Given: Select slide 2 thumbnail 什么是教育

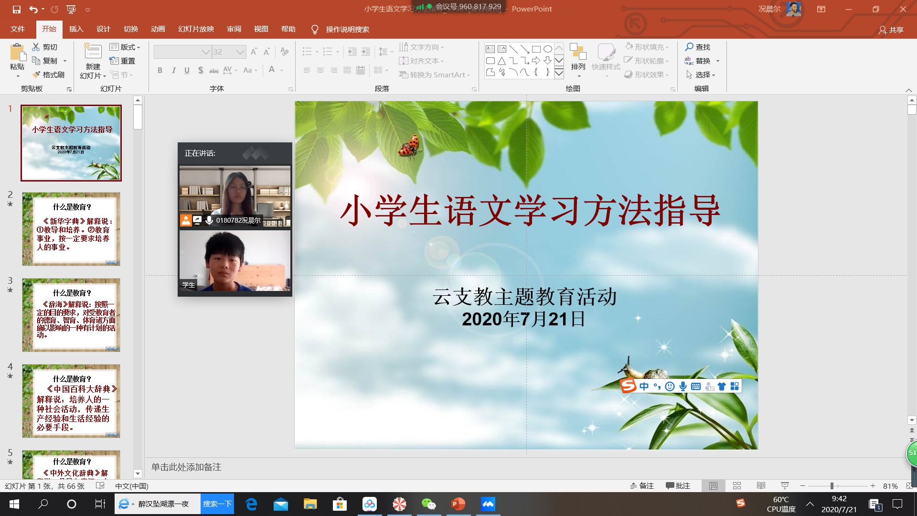Looking at the screenshot, I should [71, 229].
